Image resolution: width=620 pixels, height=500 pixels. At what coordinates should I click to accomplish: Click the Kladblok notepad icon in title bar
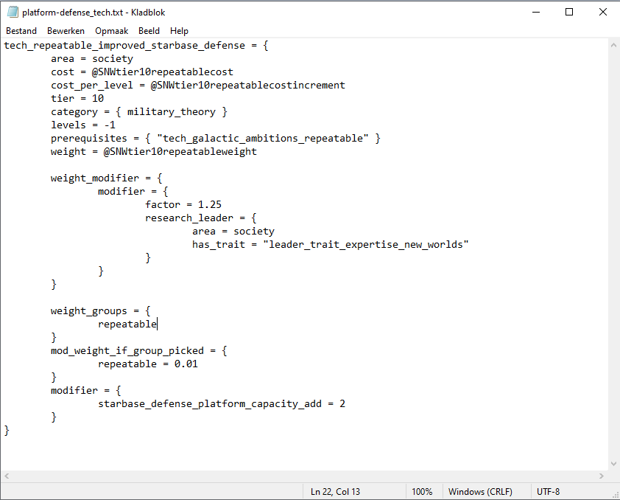(12, 12)
